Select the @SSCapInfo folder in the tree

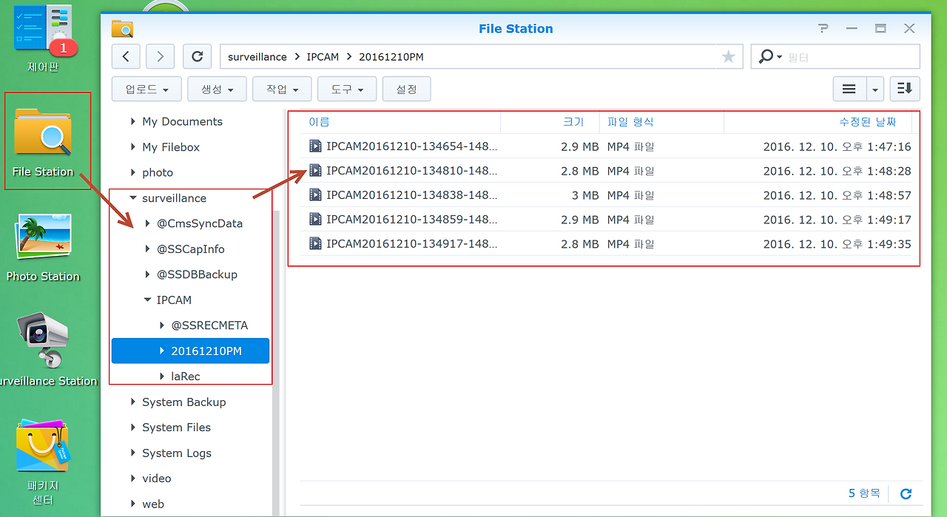[x=191, y=249]
